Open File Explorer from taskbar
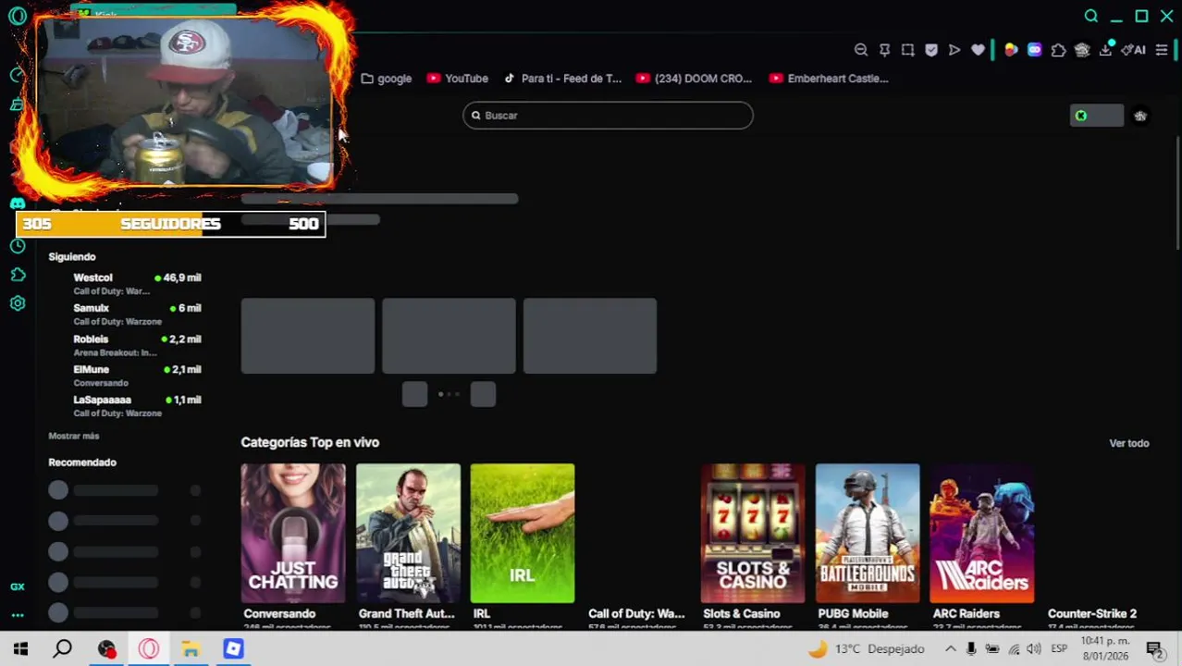 191,649
